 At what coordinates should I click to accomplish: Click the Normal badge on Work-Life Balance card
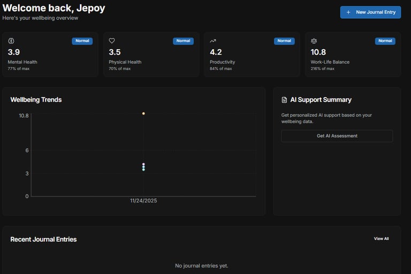(x=385, y=41)
